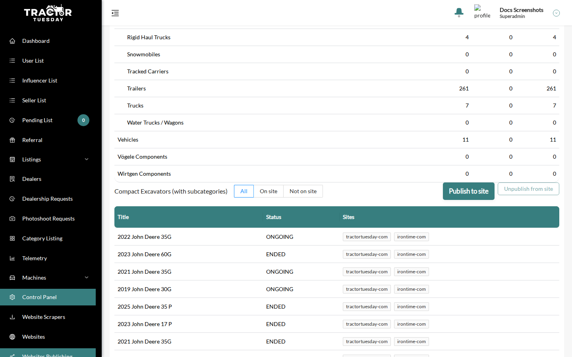Open Dealership Requests in the sidebar
The image size is (572, 357).
coord(48,199)
